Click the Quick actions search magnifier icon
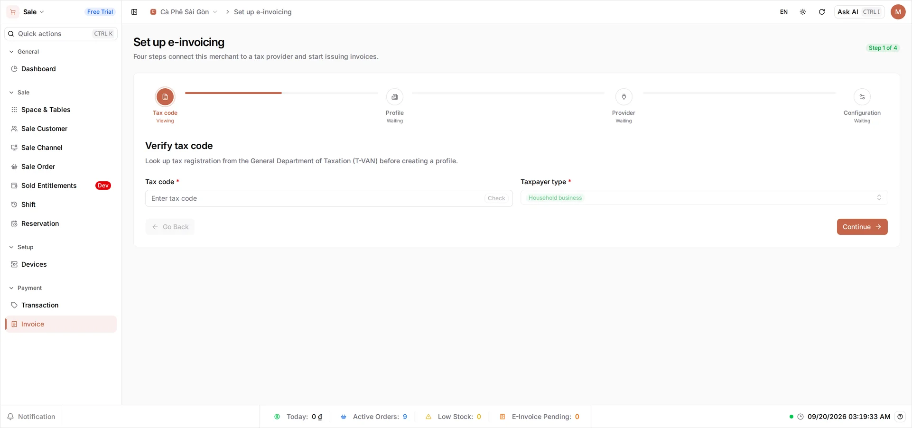This screenshot has width=912, height=428. point(11,34)
